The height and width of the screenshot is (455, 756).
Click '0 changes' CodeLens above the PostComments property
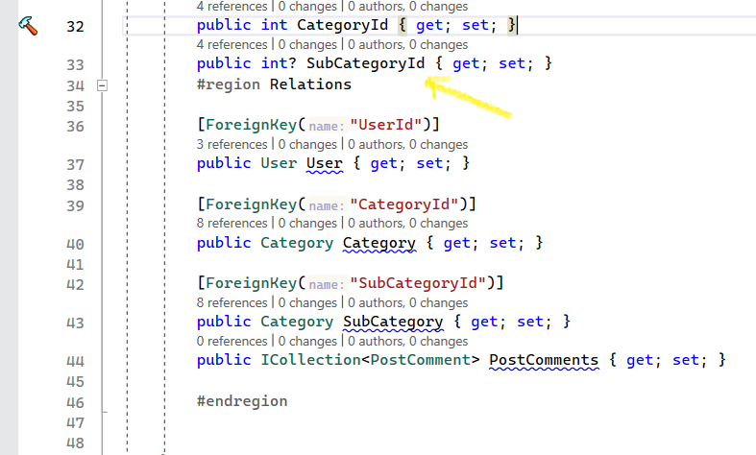[309, 341]
